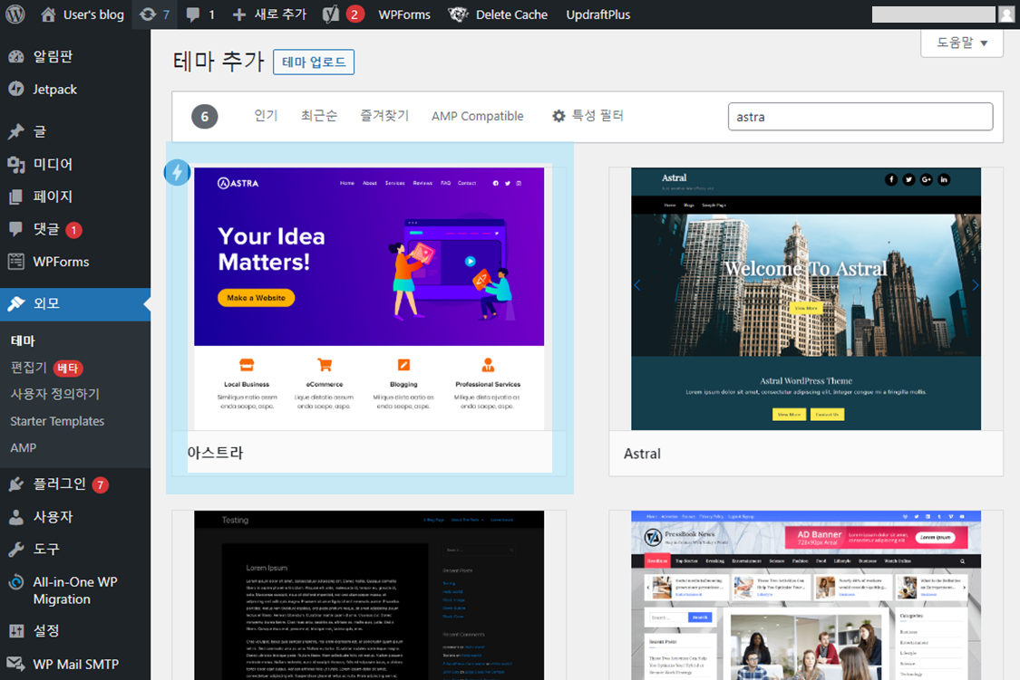
Task: Click the gear icon of 특성 필터
Action: (x=559, y=116)
